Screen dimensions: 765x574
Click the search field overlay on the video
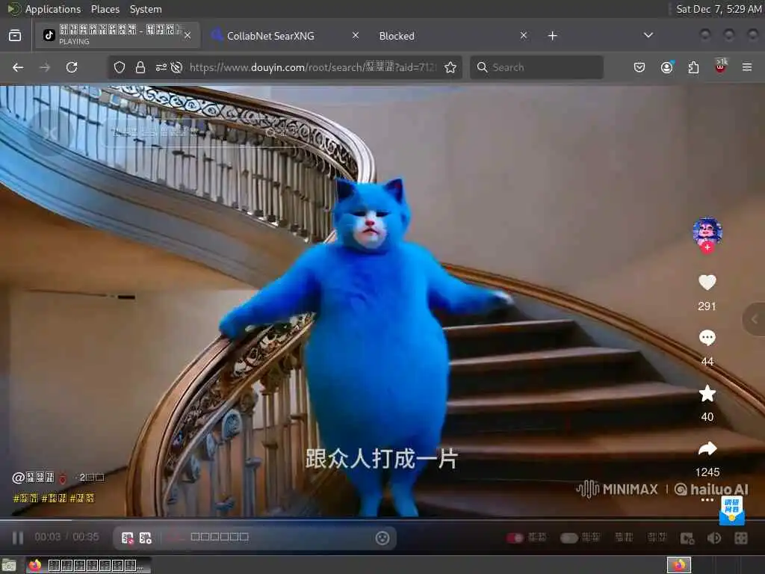pyautogui.click(x=205, y=132)
